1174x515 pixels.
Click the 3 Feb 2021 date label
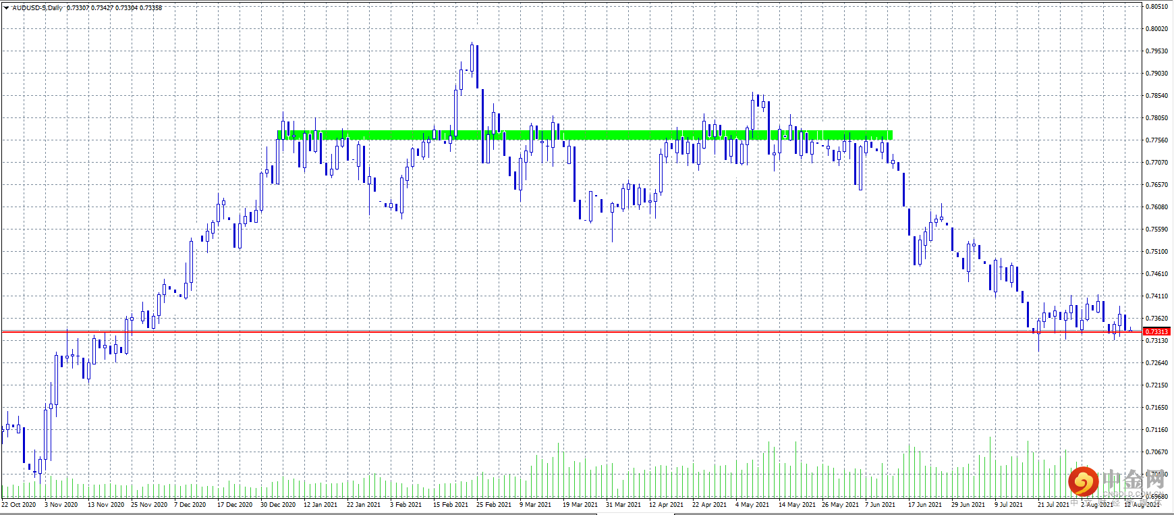pyautogui.click(x=406, y=505)
